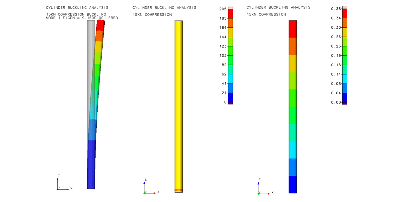The image size is (394, 202).
Task: Click the MODE 1 EIGEN frequency text
Action: [x=82, y=18]
